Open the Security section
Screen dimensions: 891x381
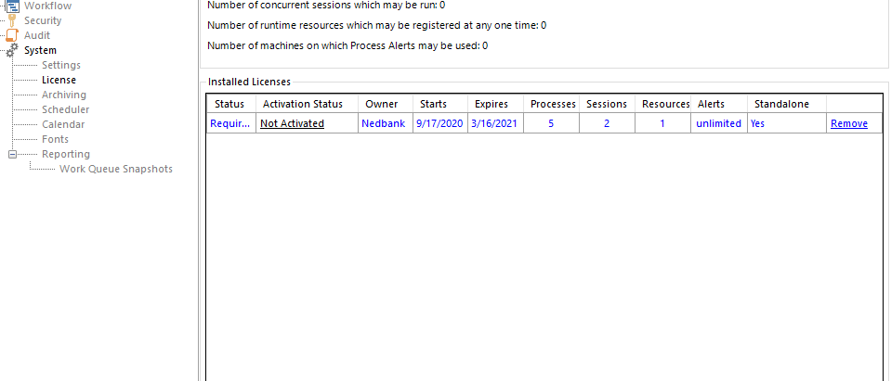click(43, 21)
